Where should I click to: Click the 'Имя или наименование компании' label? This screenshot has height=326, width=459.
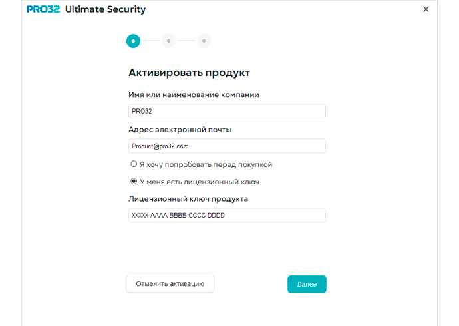(194, 95)
